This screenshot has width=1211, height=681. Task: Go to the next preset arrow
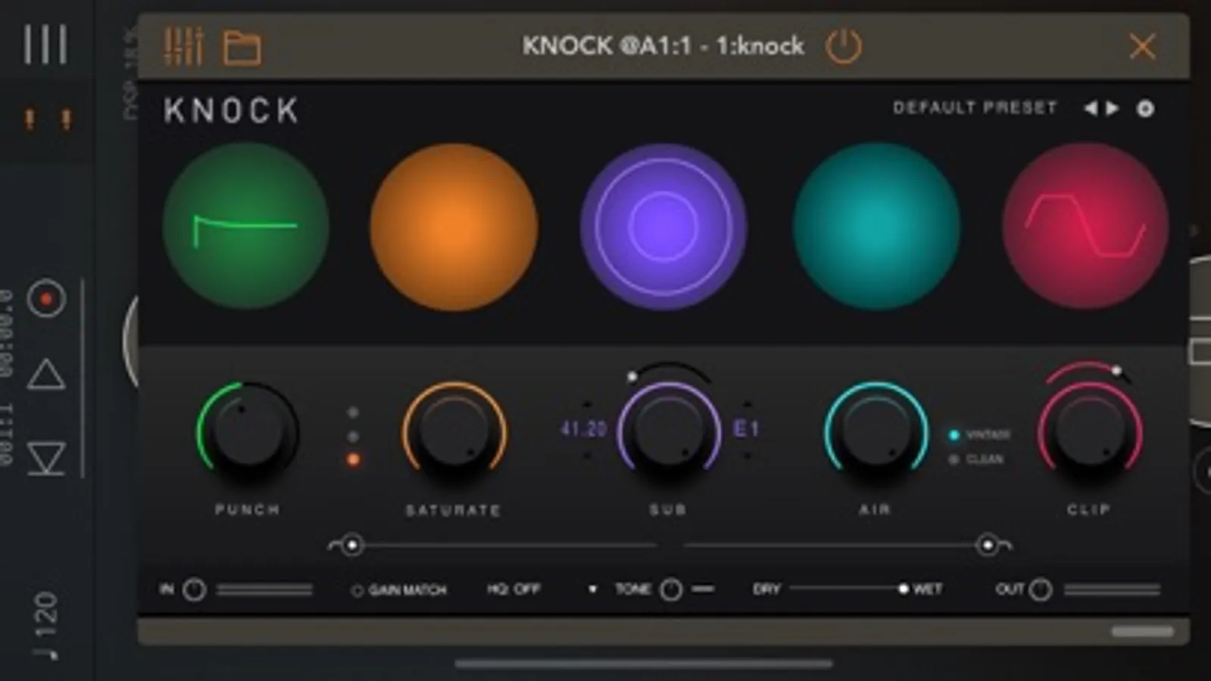click(x=1112, y=108)
